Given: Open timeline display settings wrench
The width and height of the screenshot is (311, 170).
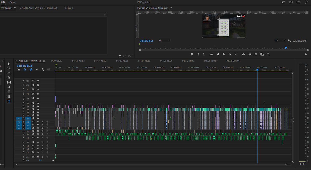Looking at the screenshot, I should point(43,69).
